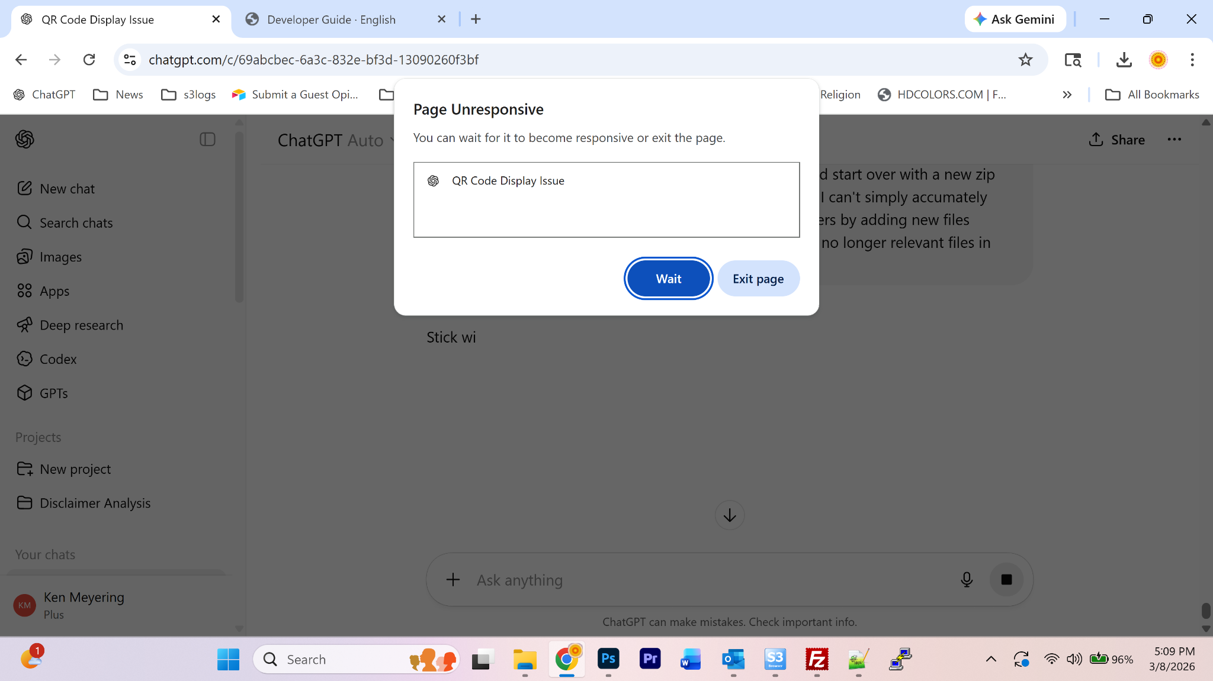Viewport: 1213px width, 681px height.
Task: Open File Explorer from the taskbar
Action: coord(525,659)
